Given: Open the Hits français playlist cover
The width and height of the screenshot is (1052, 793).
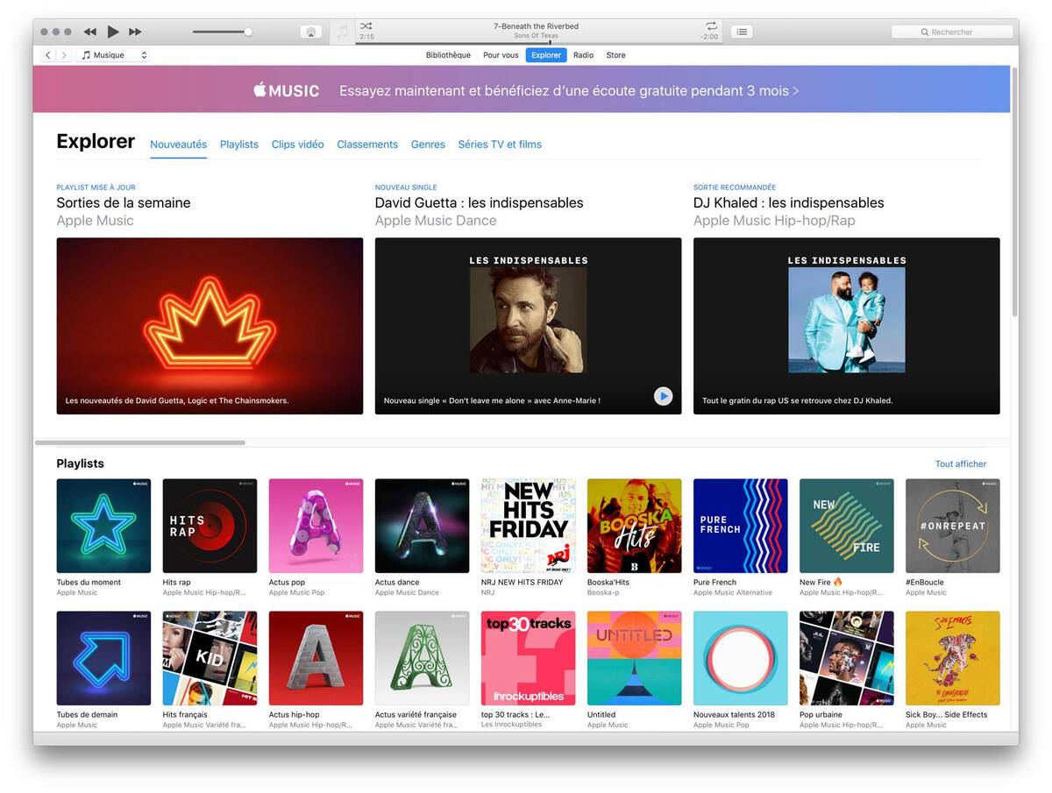Looking at the screenshot, I should click(x=210, y=658).
